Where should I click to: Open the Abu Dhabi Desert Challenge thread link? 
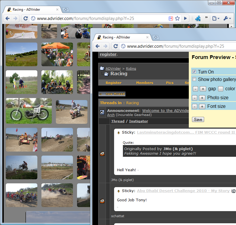tap(183, 191)
